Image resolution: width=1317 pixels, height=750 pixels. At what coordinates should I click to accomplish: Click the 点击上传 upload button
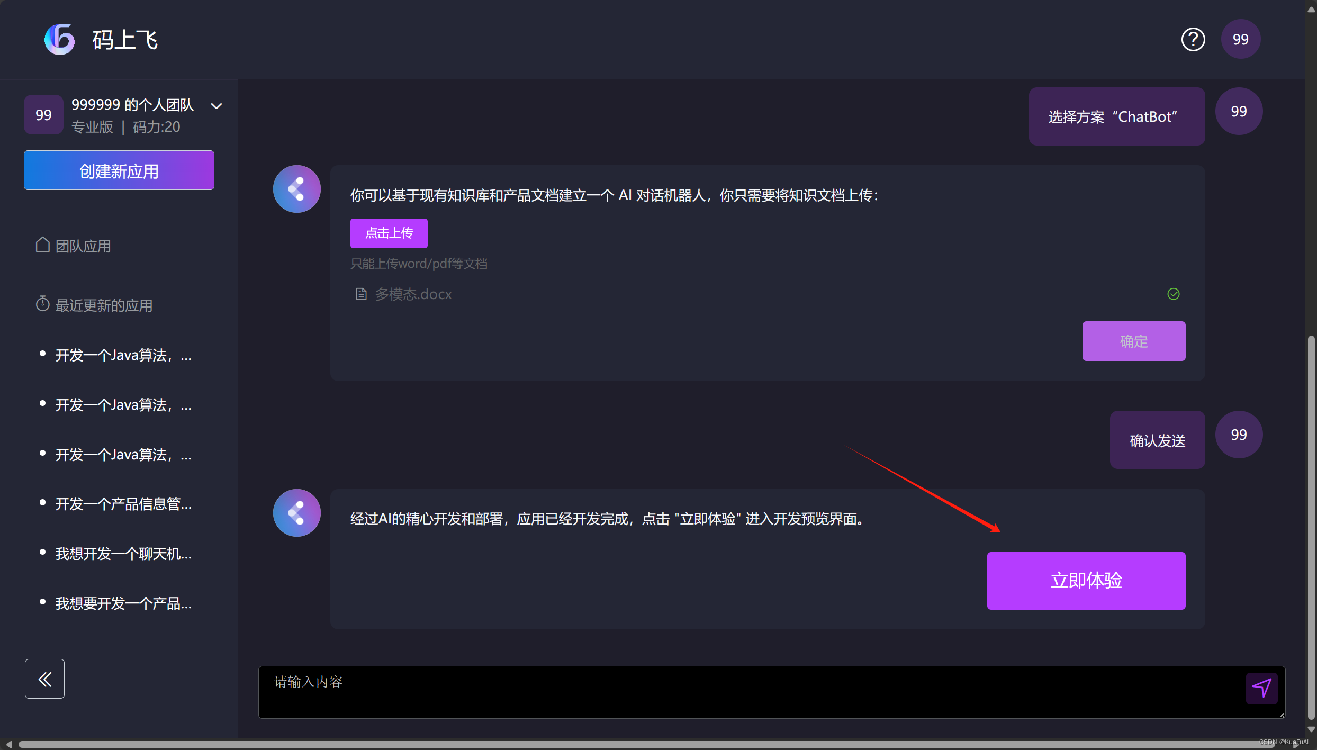[x=389, y=233]
